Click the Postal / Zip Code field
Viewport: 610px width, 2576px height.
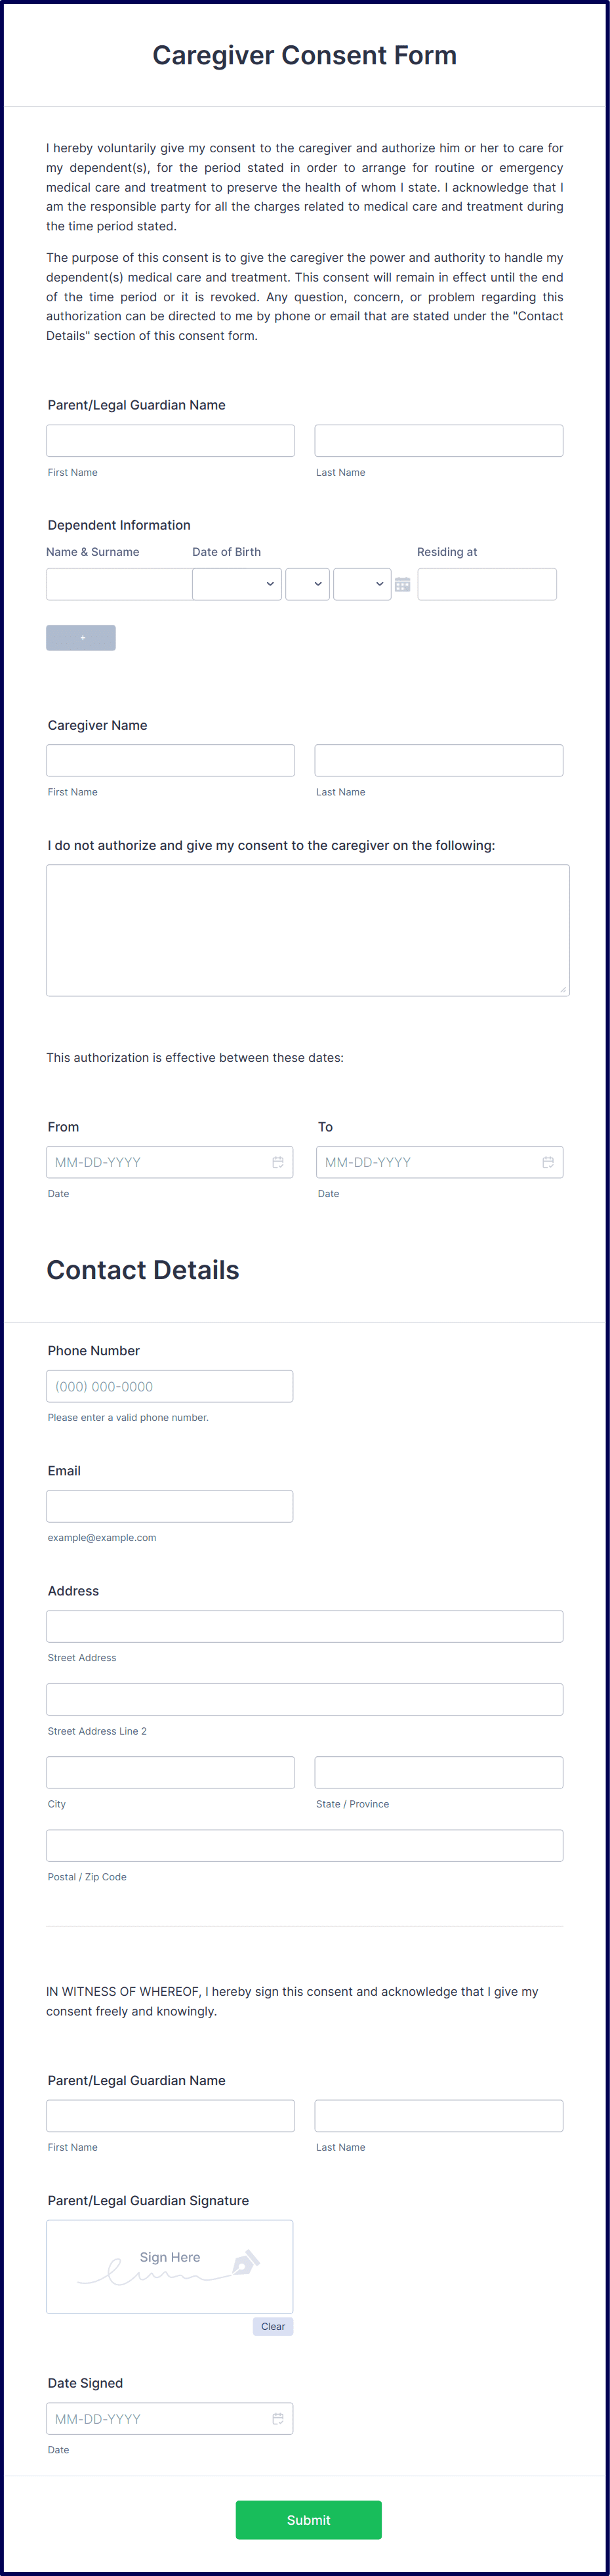305,1845
